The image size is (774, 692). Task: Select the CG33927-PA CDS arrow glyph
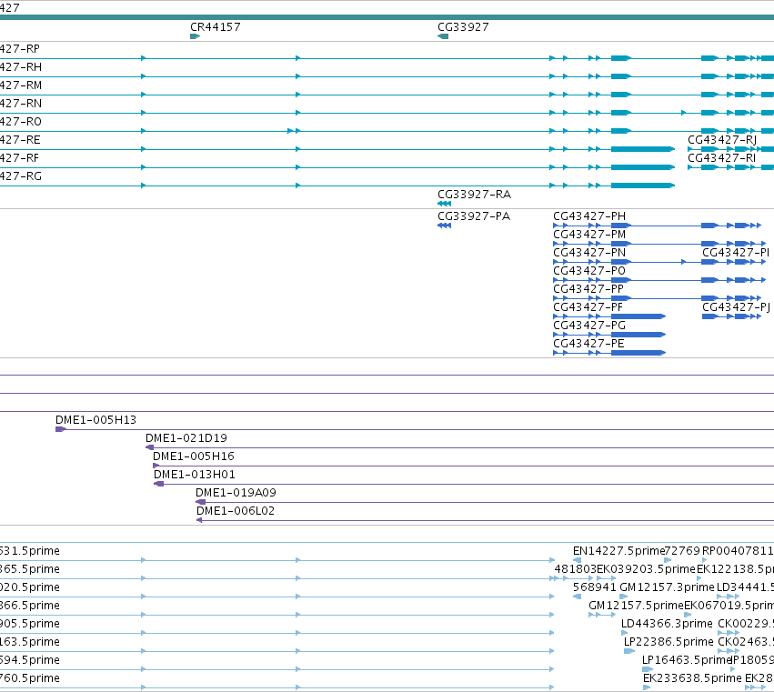pos(444,226)
